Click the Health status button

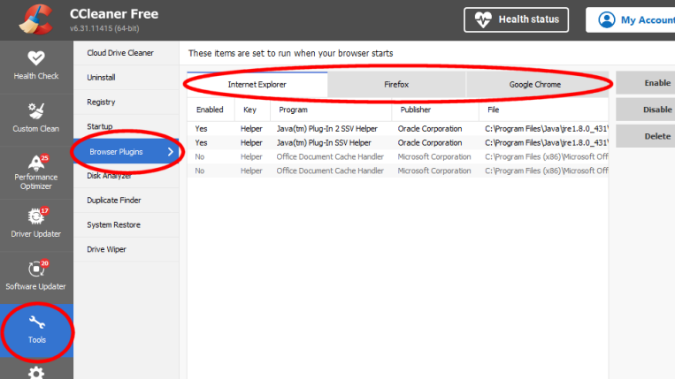pos(516,19)
